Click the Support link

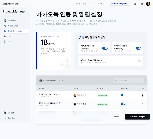tap(11, 113)
